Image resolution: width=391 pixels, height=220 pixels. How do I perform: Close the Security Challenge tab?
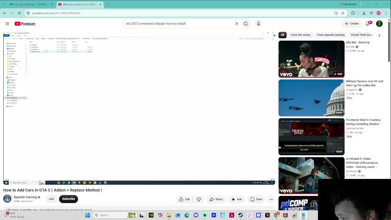[x=52, y=4]
